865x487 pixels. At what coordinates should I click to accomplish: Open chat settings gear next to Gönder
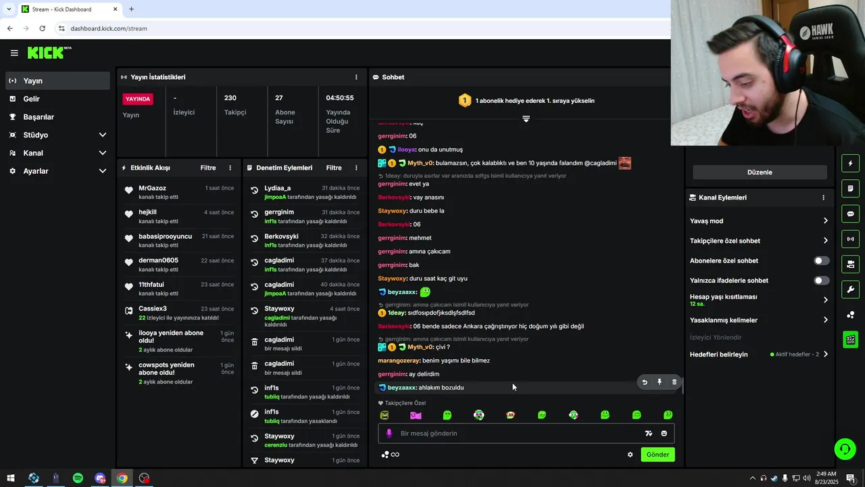tap(631, 455)
